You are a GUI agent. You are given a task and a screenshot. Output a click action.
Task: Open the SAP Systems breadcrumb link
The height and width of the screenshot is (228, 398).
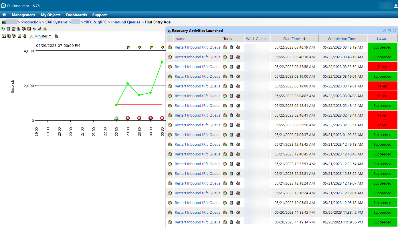(x=56, y=22)
